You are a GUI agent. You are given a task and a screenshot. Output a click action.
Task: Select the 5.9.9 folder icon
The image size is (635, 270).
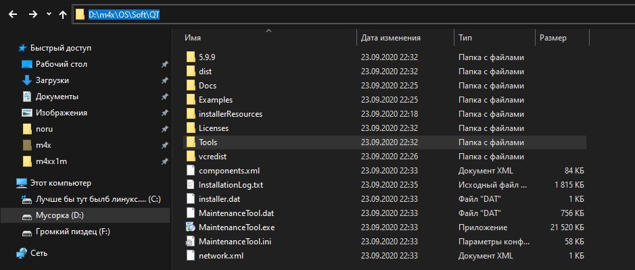191,57
